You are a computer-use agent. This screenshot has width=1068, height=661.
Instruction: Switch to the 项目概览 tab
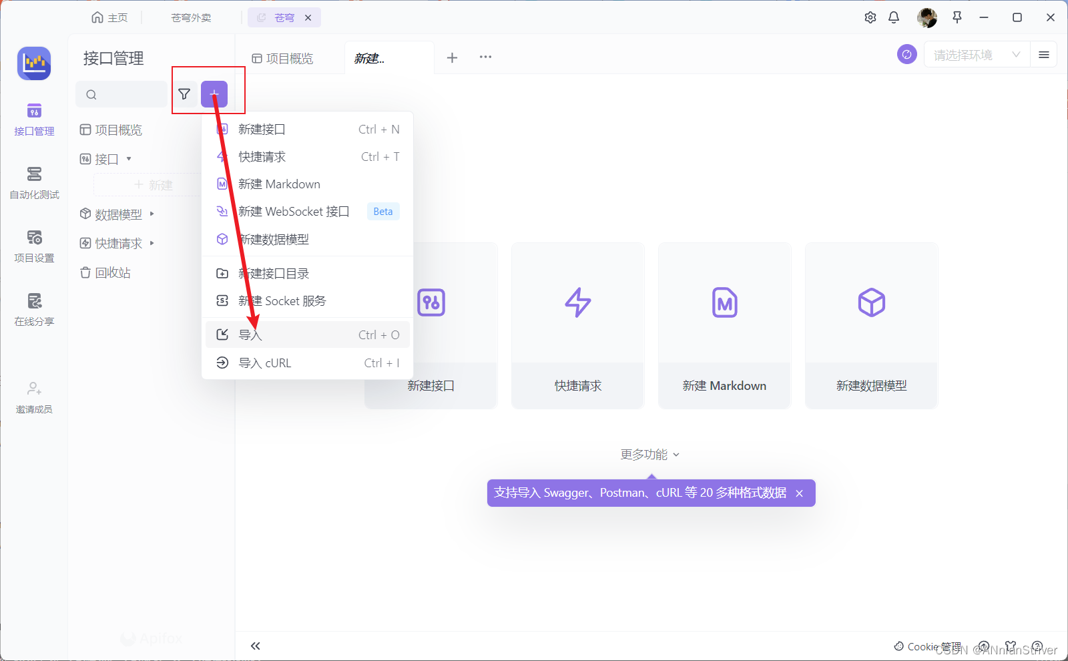(284, 58)
